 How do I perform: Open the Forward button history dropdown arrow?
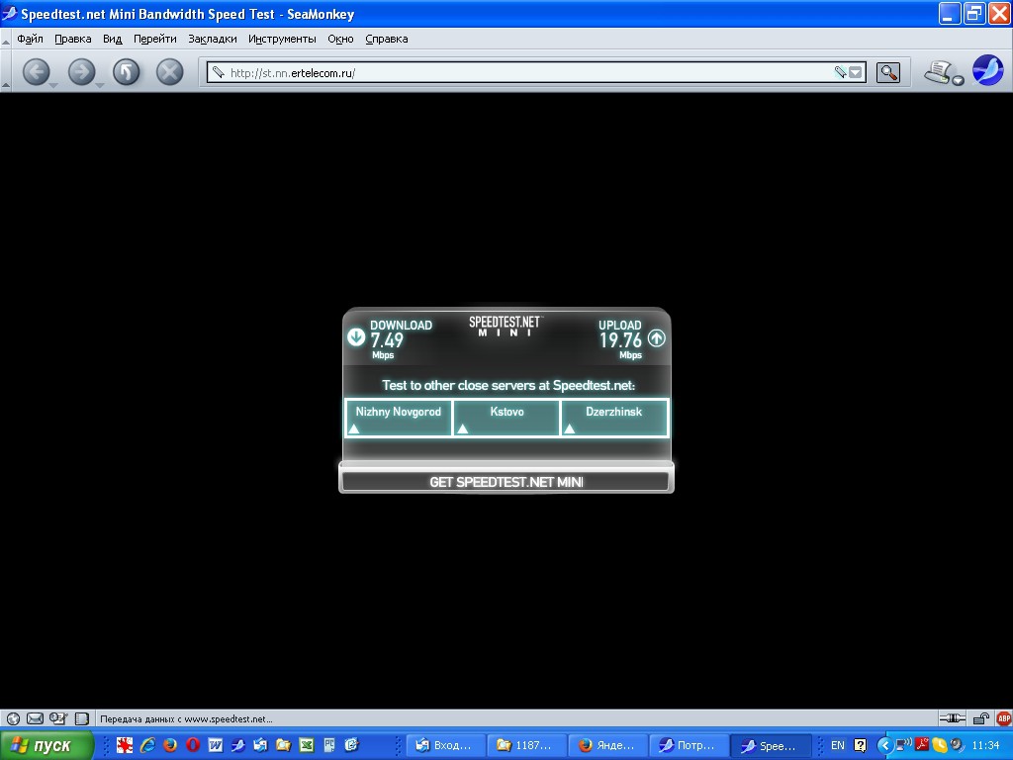pyautogui.click(x=99, y=85)
